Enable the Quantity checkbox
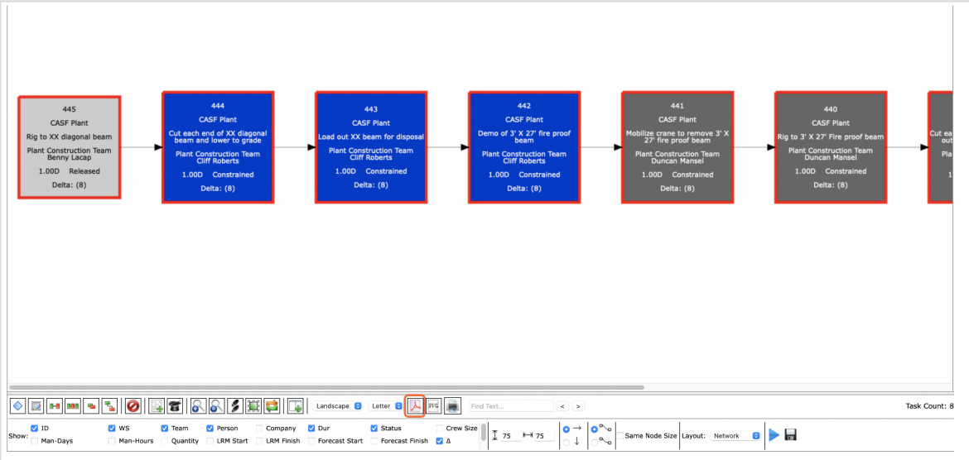Viewport: 969px width, 460px height. [x=165, y=441]
